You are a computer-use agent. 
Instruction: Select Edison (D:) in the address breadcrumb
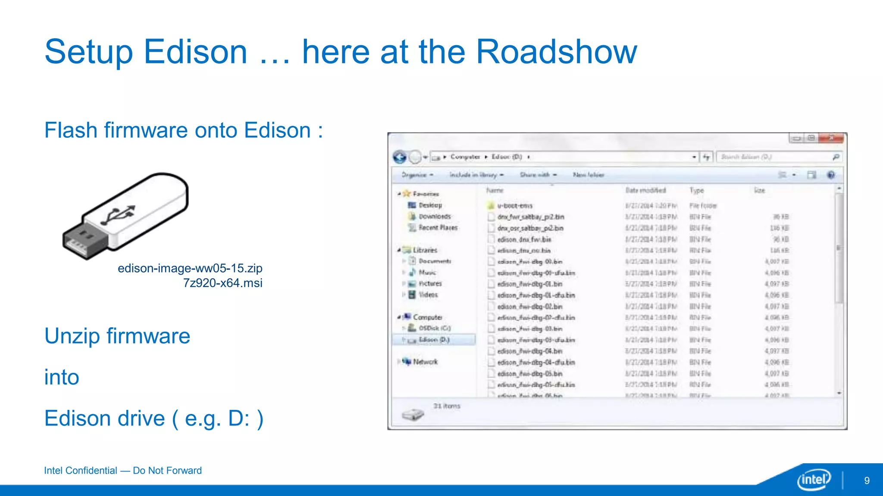click(x=507, y=157)
